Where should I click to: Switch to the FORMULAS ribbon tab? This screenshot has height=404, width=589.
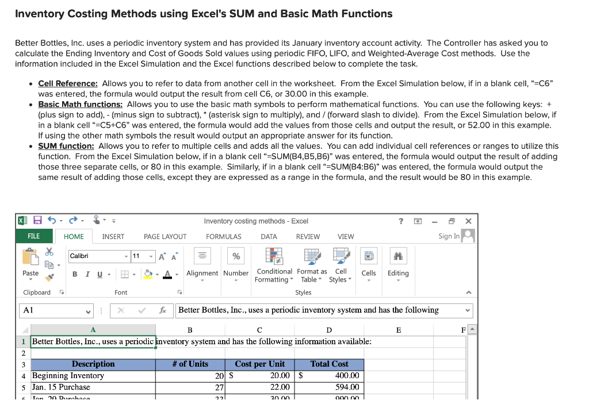tap(223, 236)
